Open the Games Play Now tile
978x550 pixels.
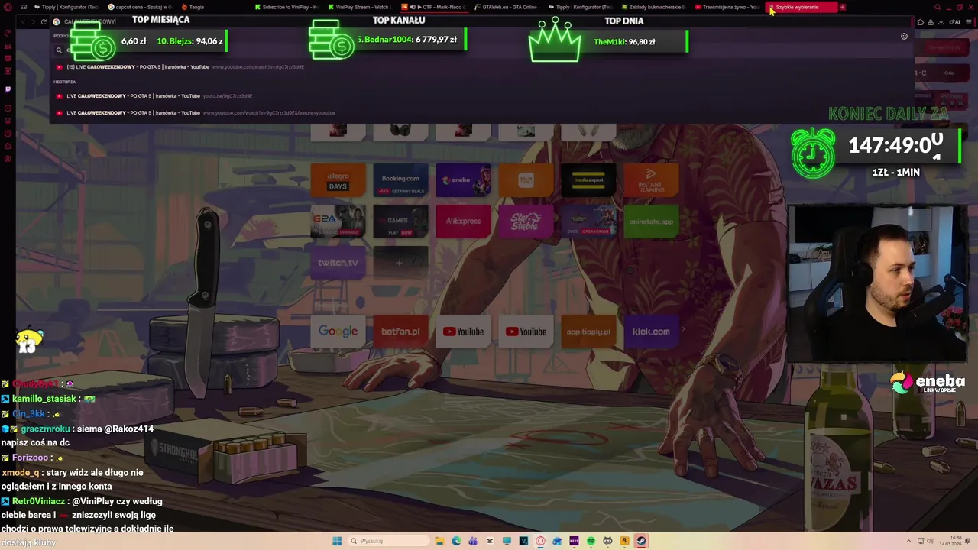[x=400, y=222]
